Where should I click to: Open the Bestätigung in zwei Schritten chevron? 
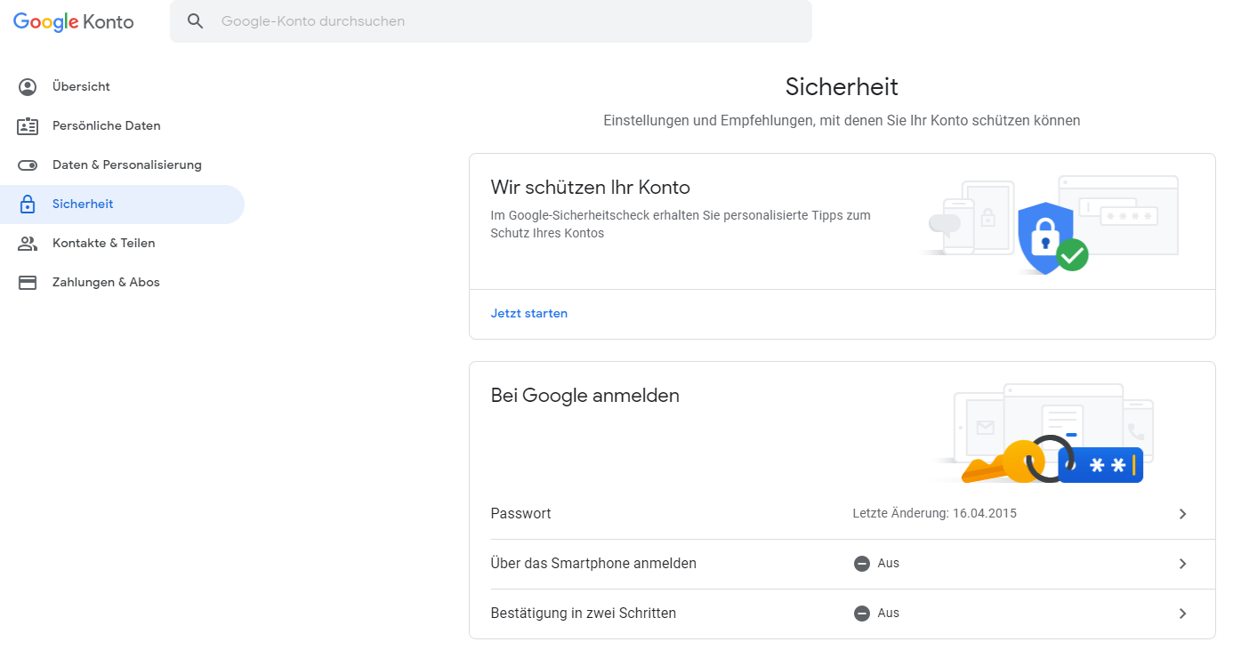(x=1182, y=614)
